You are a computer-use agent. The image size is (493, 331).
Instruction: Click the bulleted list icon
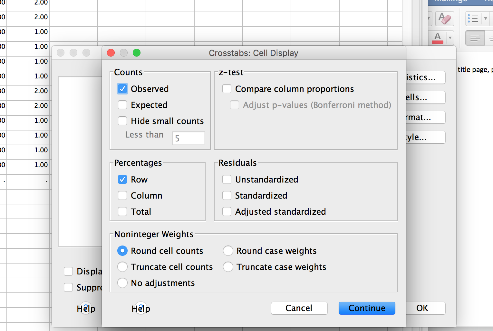click(x=473, y=18)
